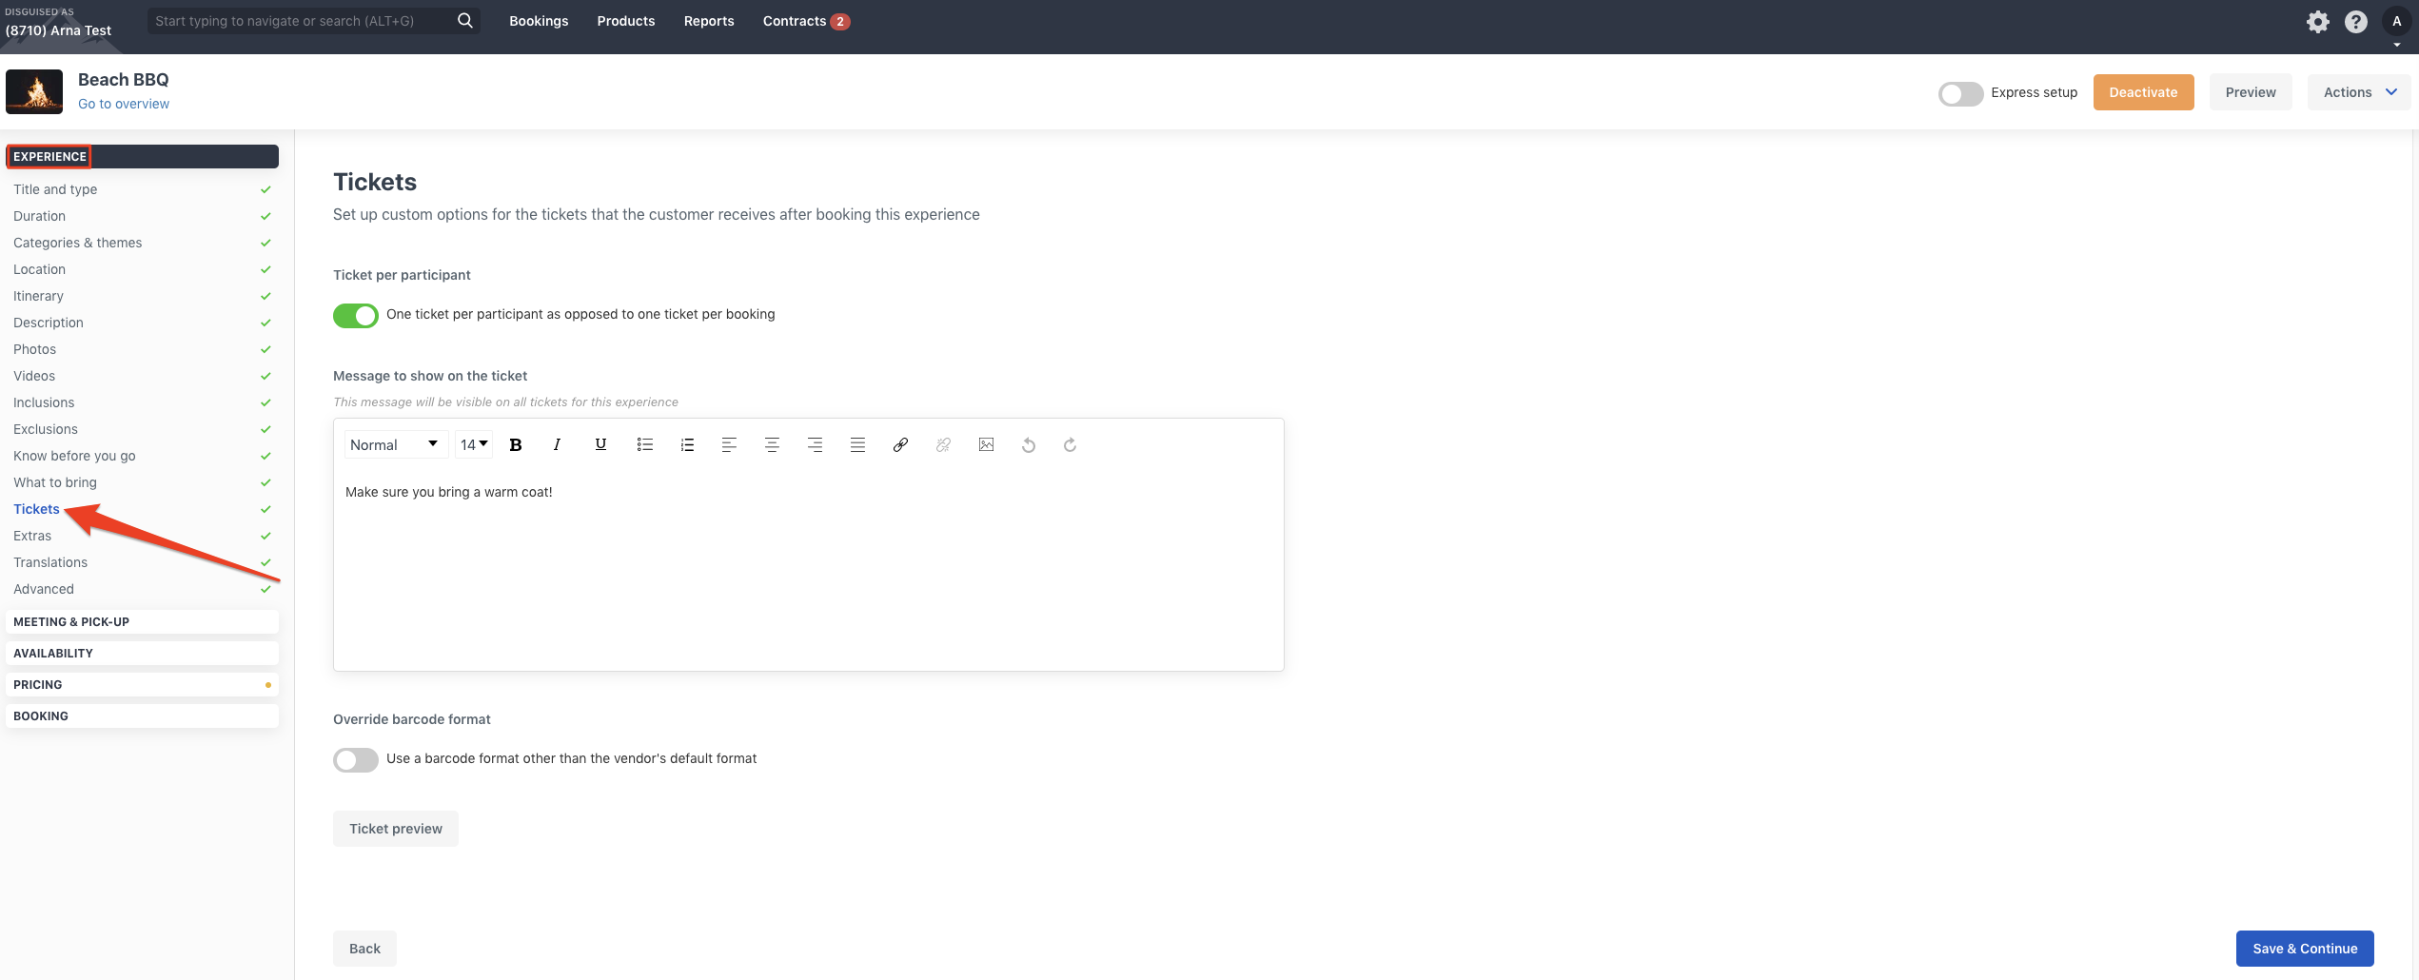Open the user avatar A menu

tap(2396, 22)
